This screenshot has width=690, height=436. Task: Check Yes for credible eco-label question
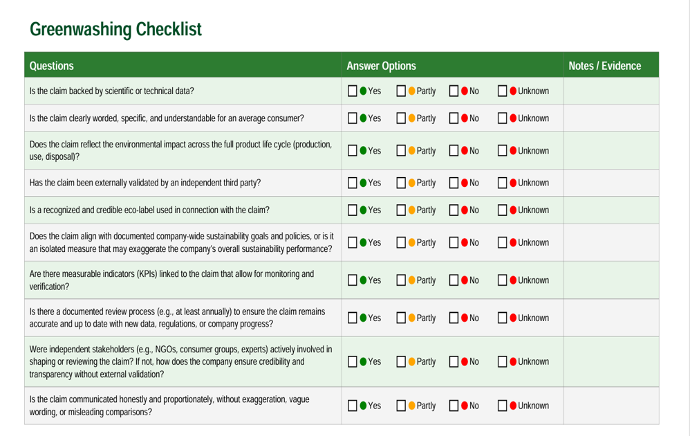pos(352,210)
